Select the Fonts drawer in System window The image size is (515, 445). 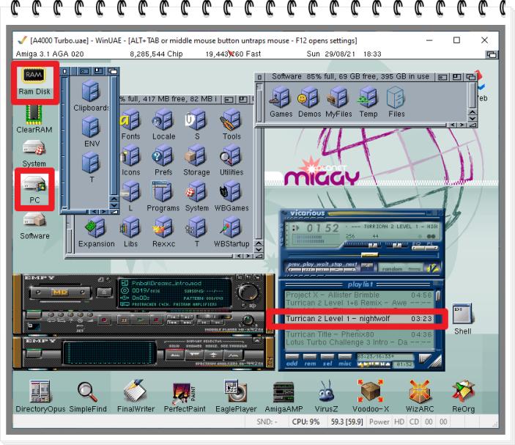(x=130, y=124)
